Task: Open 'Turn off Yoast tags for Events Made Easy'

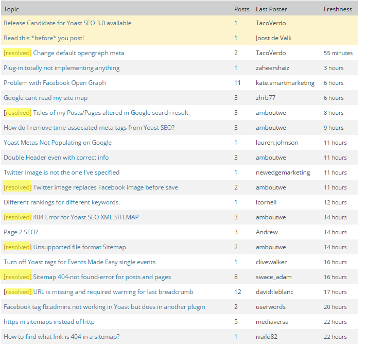Action: pyautogui.click(x=80, y=262)
